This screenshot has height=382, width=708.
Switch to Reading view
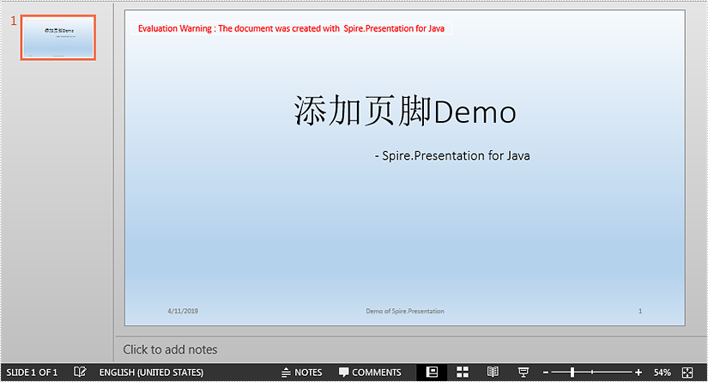pos(493,372)
